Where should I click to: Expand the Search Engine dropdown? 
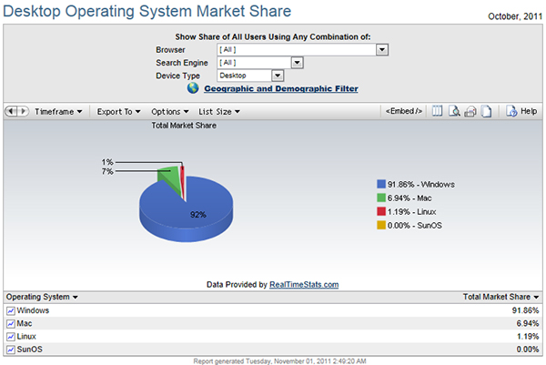pos(296,63)
